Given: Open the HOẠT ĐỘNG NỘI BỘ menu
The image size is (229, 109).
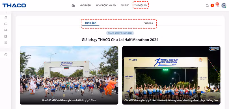Looking at the screenshot, I should pos(106,5).
